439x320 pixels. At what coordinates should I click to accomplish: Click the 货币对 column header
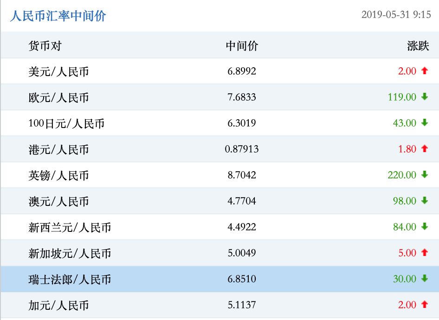(40, 45)
